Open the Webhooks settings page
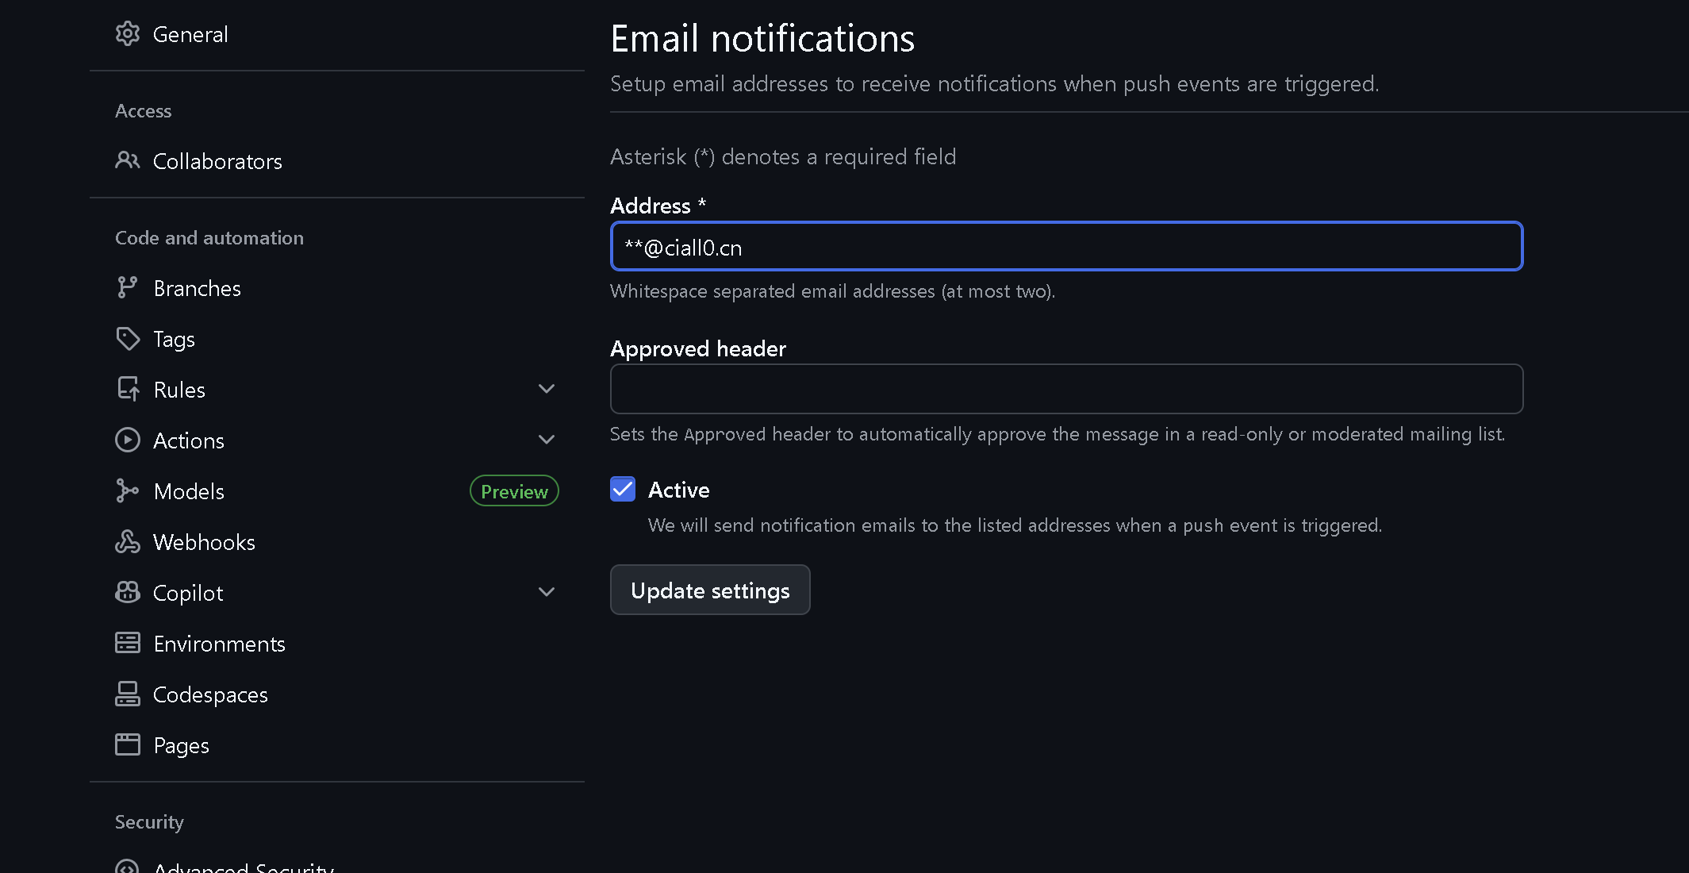 (204, 542)
